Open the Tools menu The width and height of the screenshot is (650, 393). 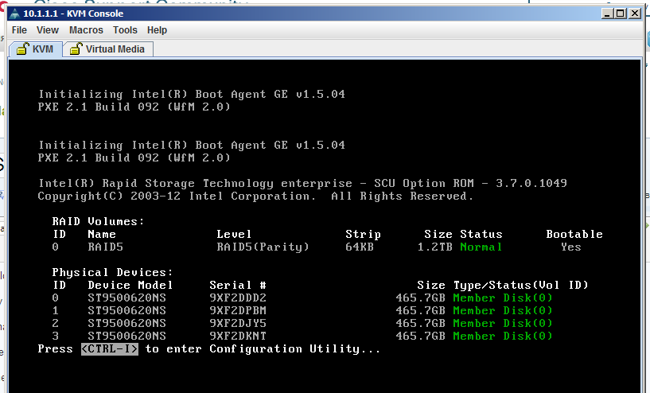(125, 30)
